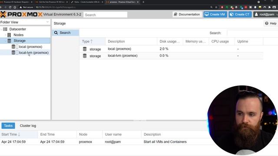Sort by Type column
Image resolution: width=278 pixels, height=156 pixels.
click(93, 42)
